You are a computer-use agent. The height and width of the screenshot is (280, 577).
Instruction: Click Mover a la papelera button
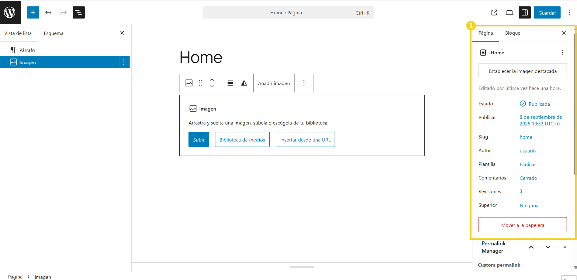pyautogui.click(x=522, y=225)
